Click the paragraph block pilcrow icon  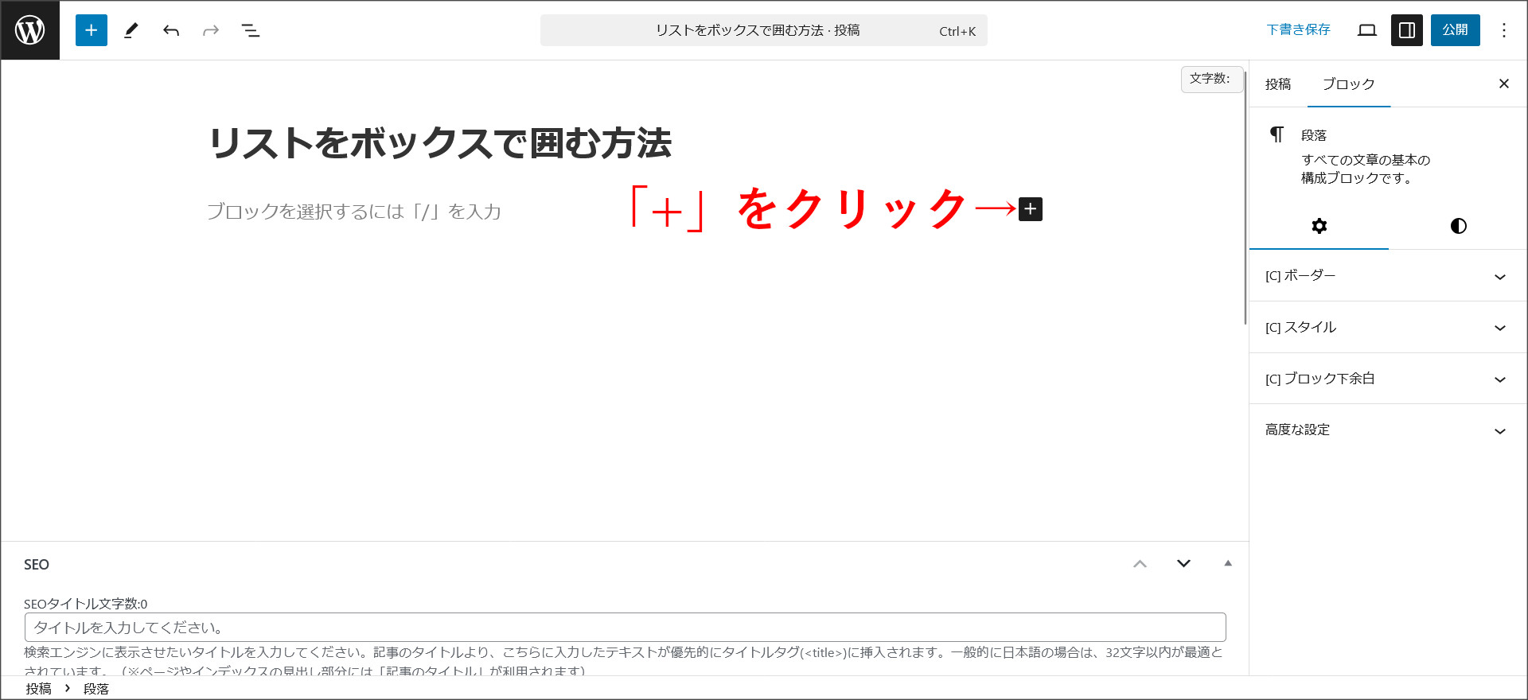[x=1277, y=134]
